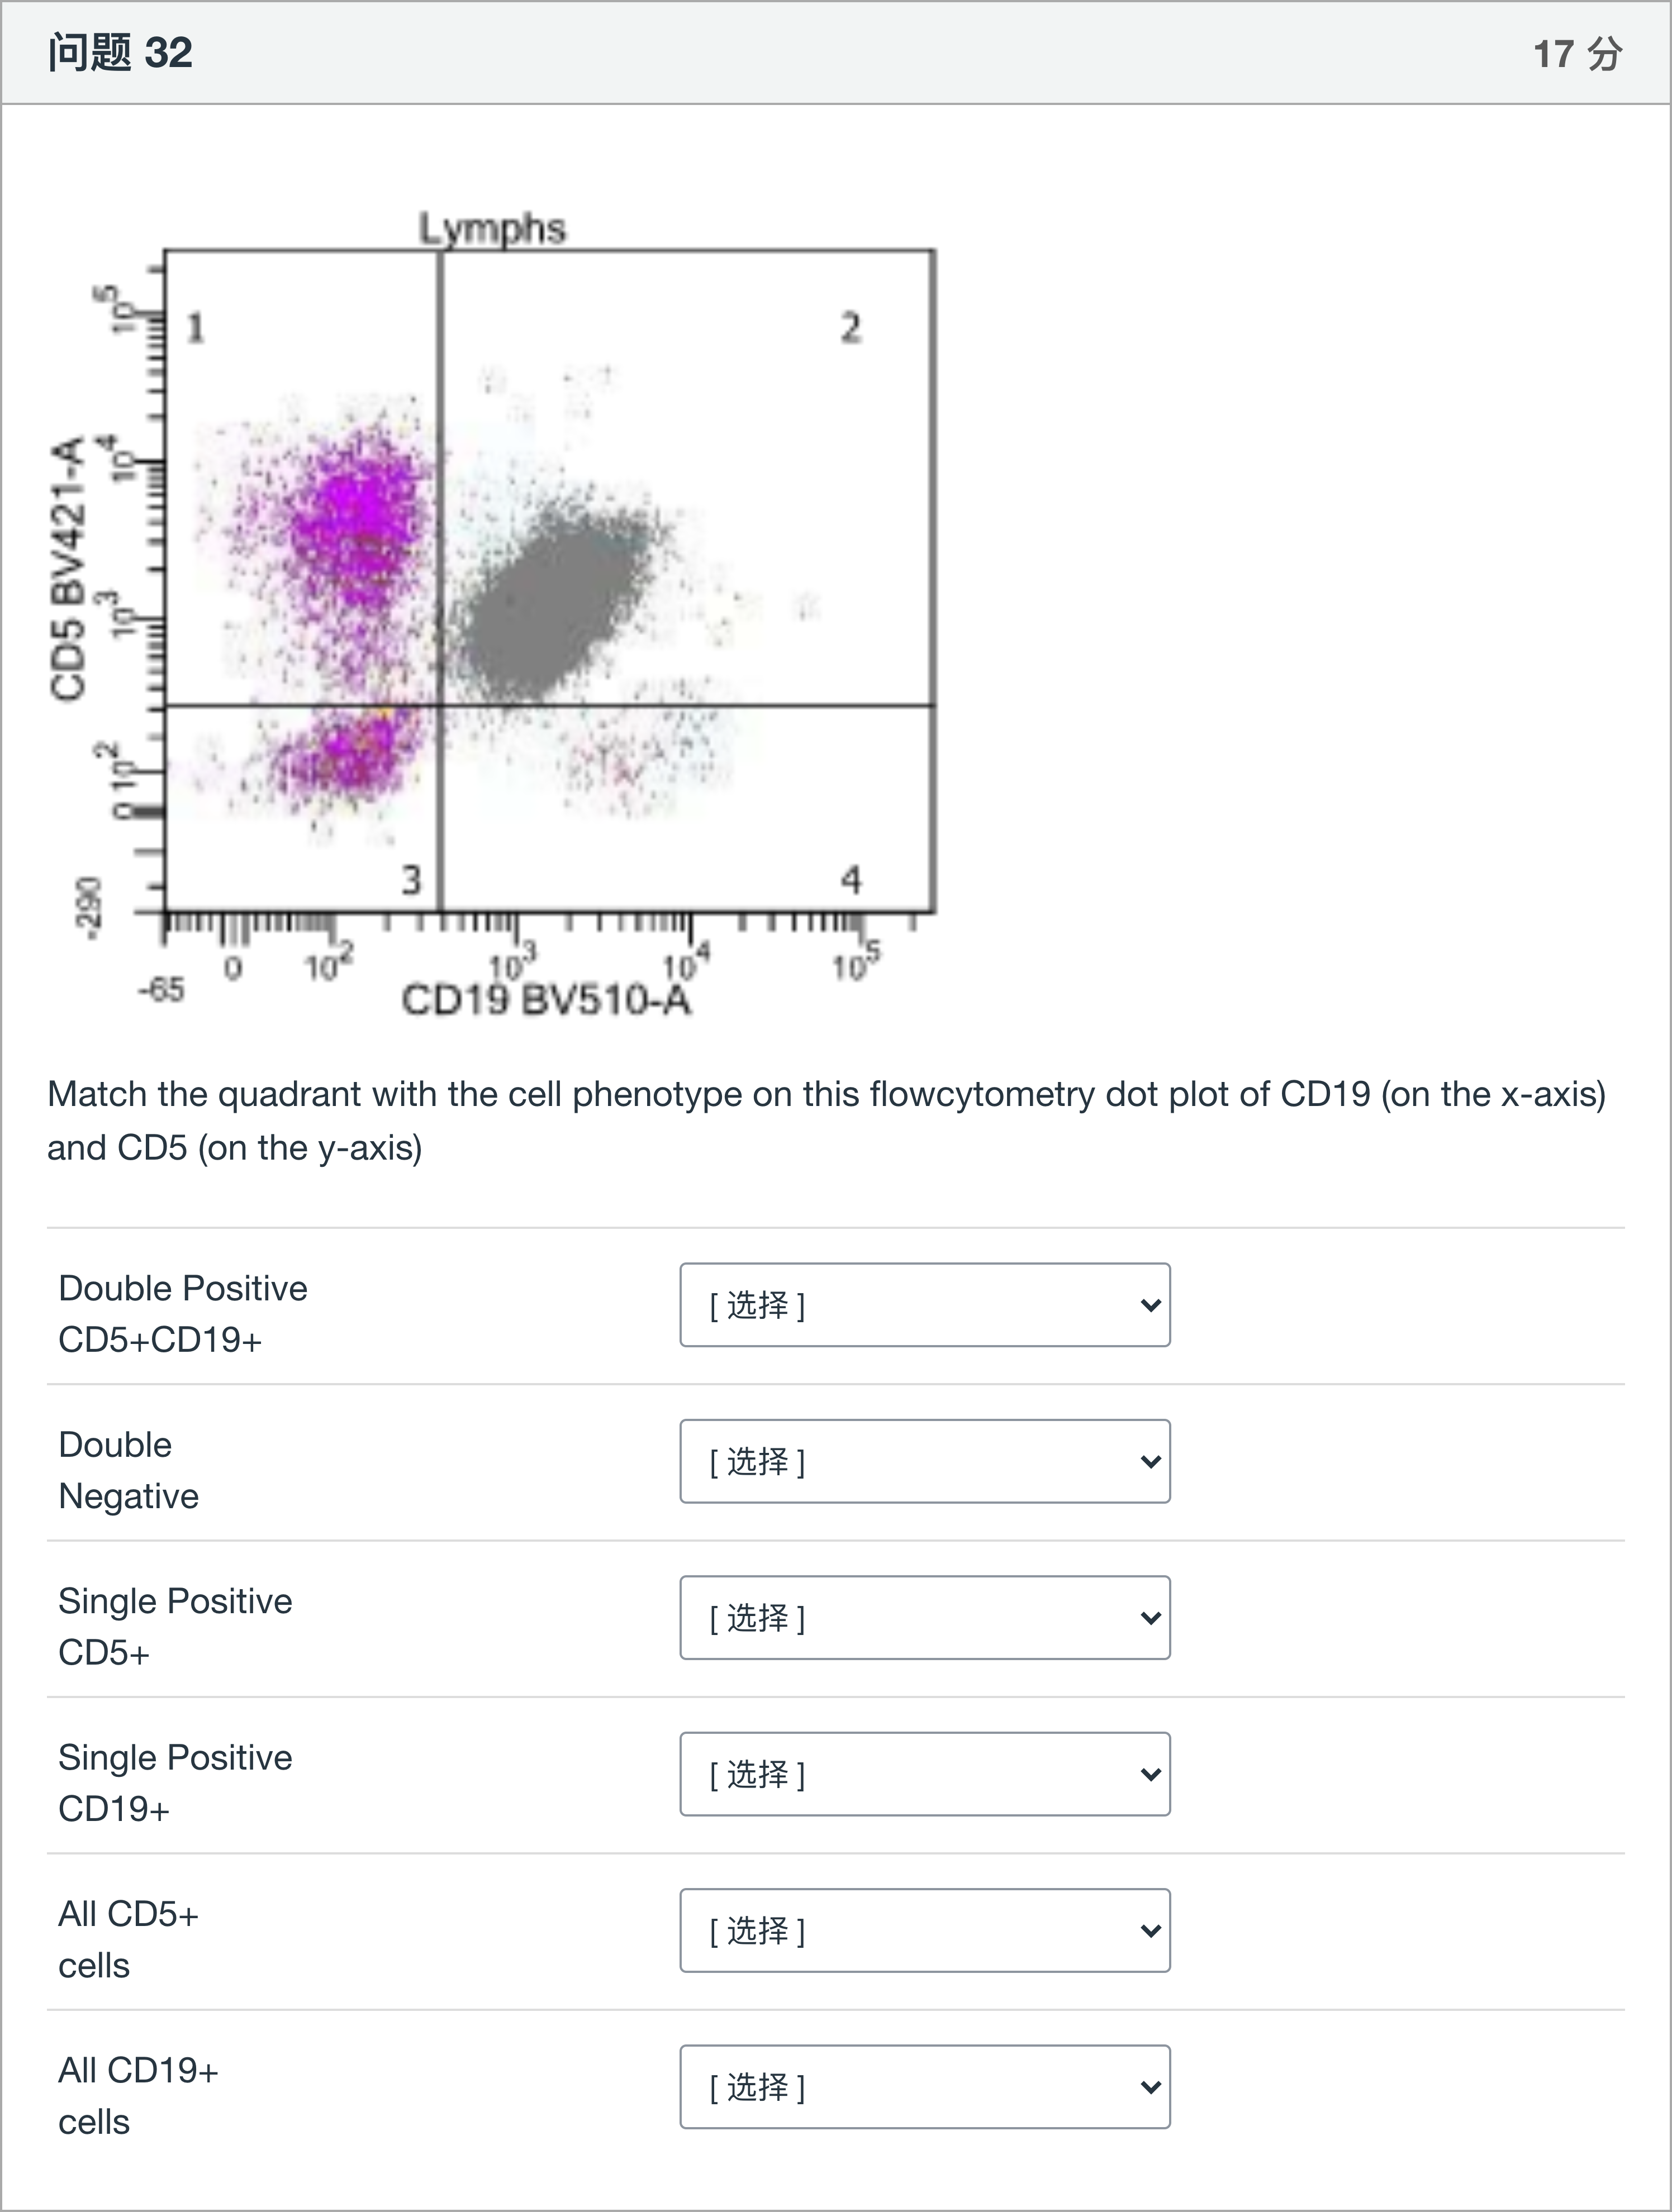This screenshot has height=2212, width=1672.
Task: Open the All CD19+ cells dropdown
Action: point(924,2087)
